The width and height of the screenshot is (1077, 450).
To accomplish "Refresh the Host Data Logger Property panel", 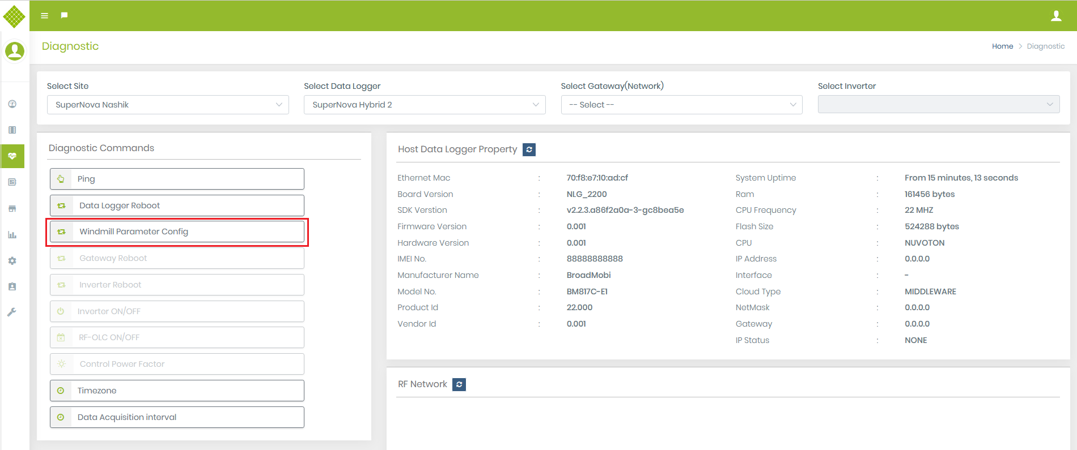I will pos(529,149).
